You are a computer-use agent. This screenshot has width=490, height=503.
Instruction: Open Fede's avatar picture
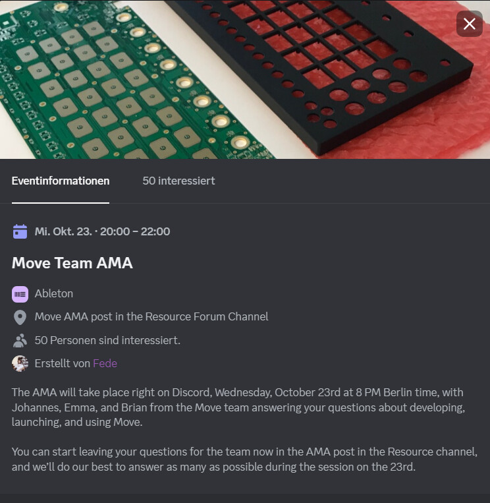[x=20, y=363]
